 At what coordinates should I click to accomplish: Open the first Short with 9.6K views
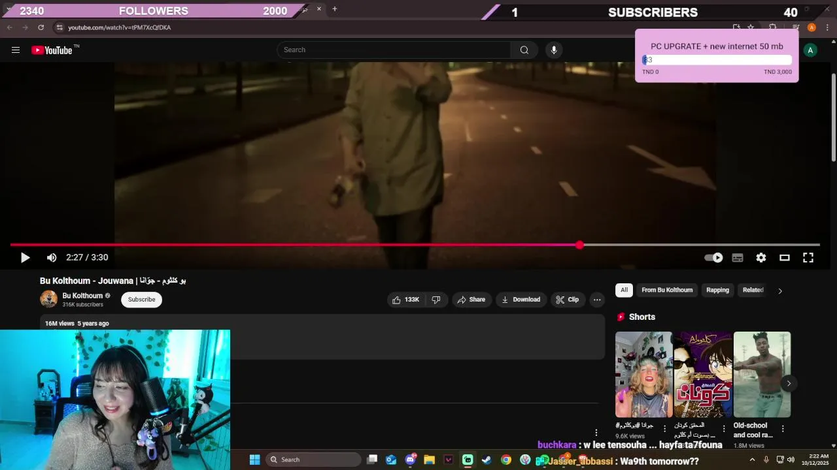tap(643, 375)
